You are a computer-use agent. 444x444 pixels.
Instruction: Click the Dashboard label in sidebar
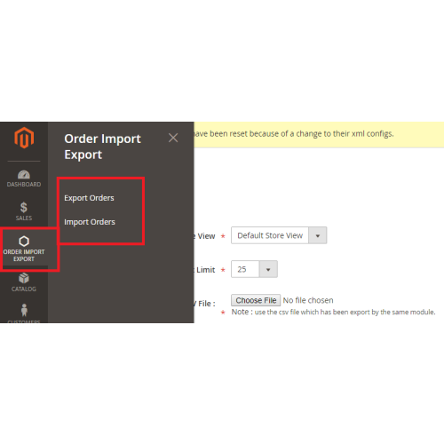pos(24,185)
